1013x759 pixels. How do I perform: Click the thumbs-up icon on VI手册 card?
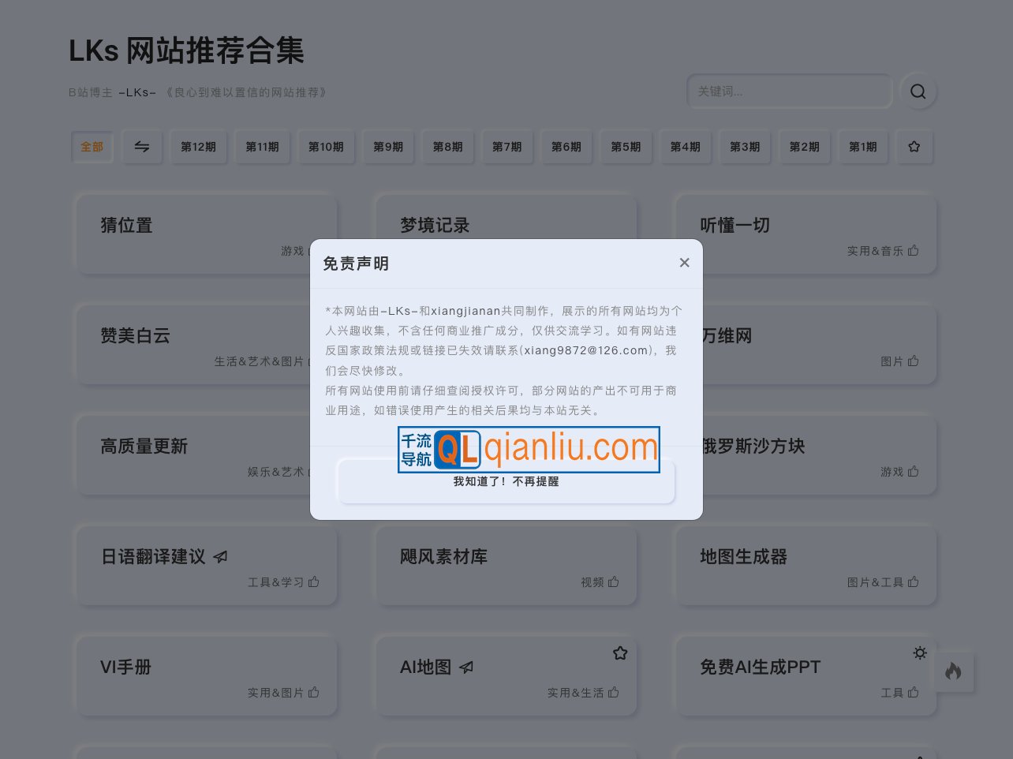coord(314,692)
